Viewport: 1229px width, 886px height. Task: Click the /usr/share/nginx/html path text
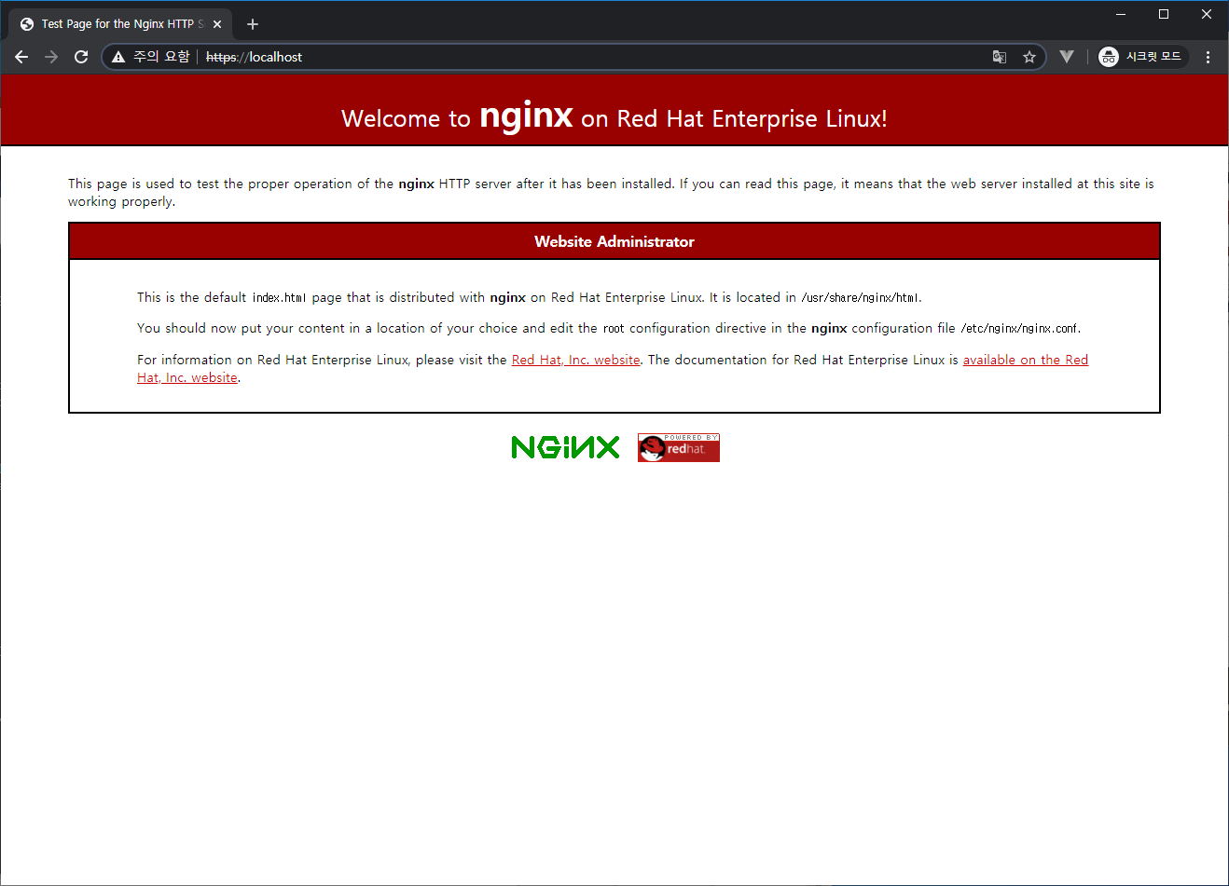pyautogui.click(x=860, y=298)
